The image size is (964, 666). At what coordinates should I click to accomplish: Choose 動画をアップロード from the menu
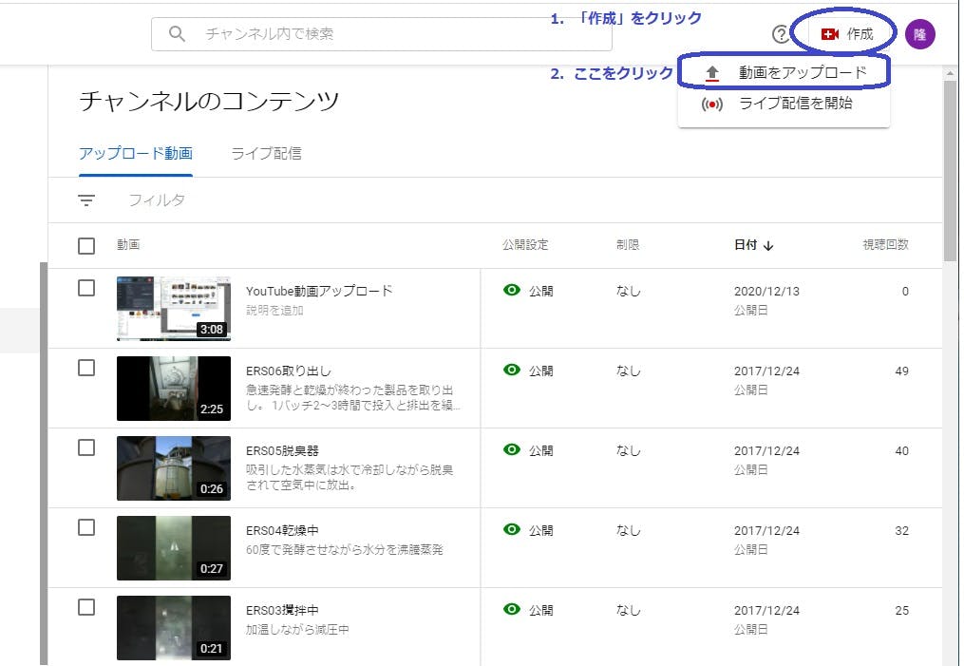[x=803, y=72]
